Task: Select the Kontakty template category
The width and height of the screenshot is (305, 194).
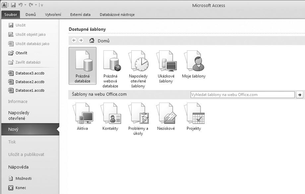Action: coord(110,116)
